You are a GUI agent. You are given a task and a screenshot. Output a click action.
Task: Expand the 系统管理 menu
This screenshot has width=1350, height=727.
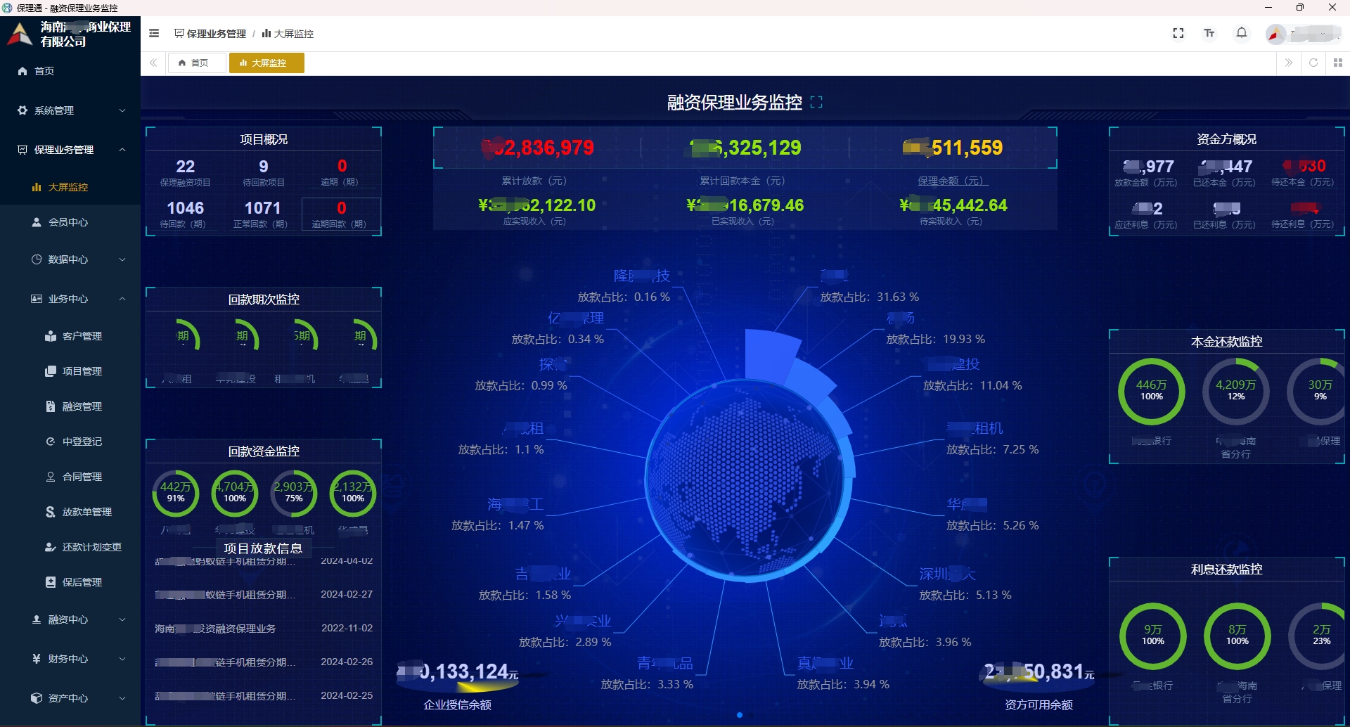(70, 110)
